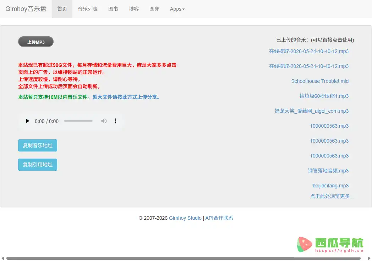The image size is (372, 261).
Task: Select beijiacitang.mp3 from uploaded list
Action: tap(330, 186)
